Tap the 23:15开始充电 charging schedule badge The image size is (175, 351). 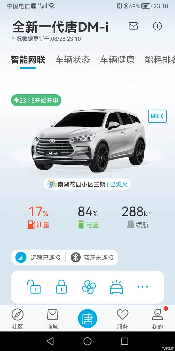coord(36,101)
